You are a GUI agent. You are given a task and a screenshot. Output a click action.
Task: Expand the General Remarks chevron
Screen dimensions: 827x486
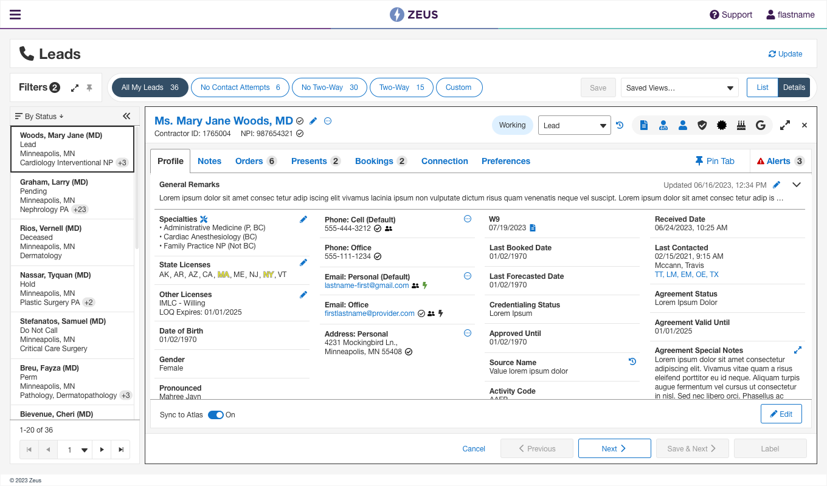pyautogui.click(x=797, y=185)
